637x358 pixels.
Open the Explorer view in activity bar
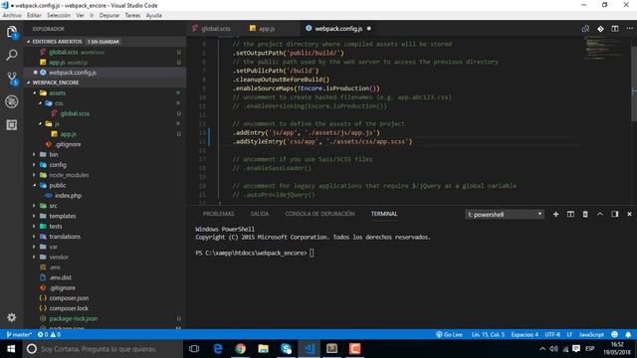12,32
